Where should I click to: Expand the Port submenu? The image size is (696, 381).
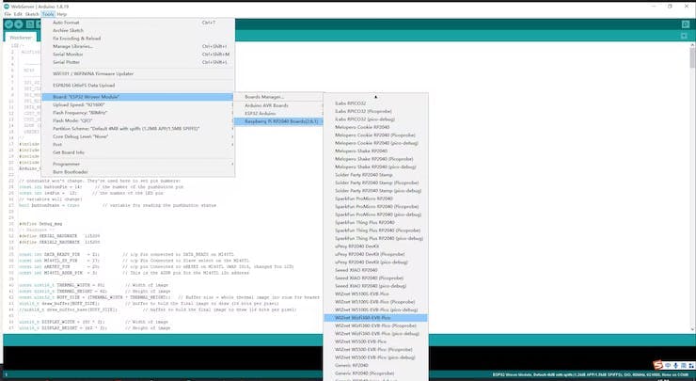pyautogui.click(x=137, y=145)
